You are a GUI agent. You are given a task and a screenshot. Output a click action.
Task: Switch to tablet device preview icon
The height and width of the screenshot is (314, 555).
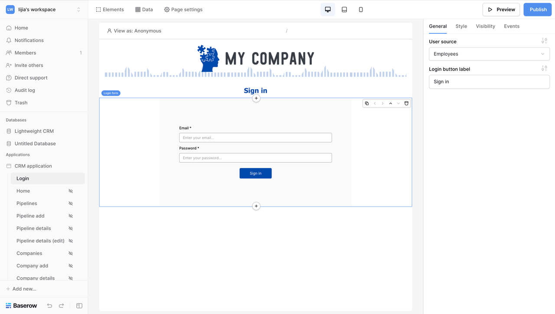(x=344, y=10)
